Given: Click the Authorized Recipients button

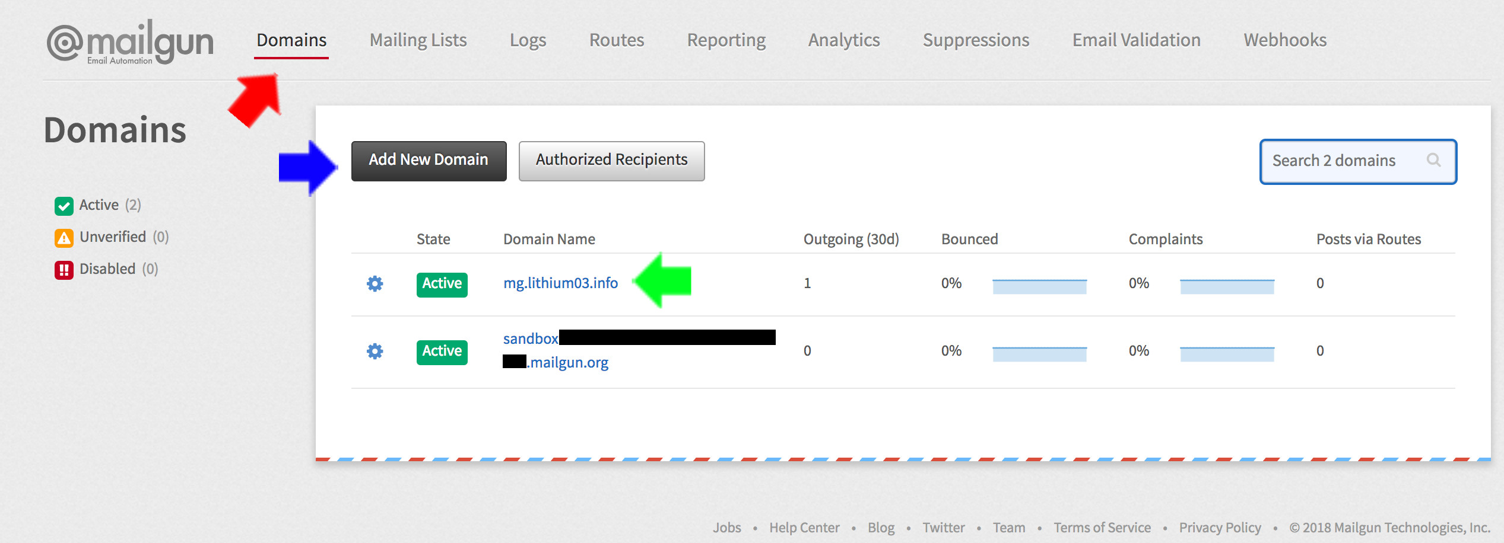Looking at the screenshot, I should (611, 161).
